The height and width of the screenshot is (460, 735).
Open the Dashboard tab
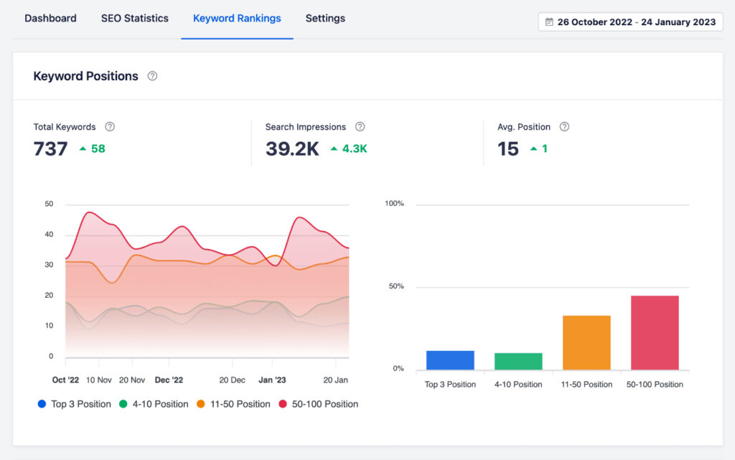tap(50, 18)
